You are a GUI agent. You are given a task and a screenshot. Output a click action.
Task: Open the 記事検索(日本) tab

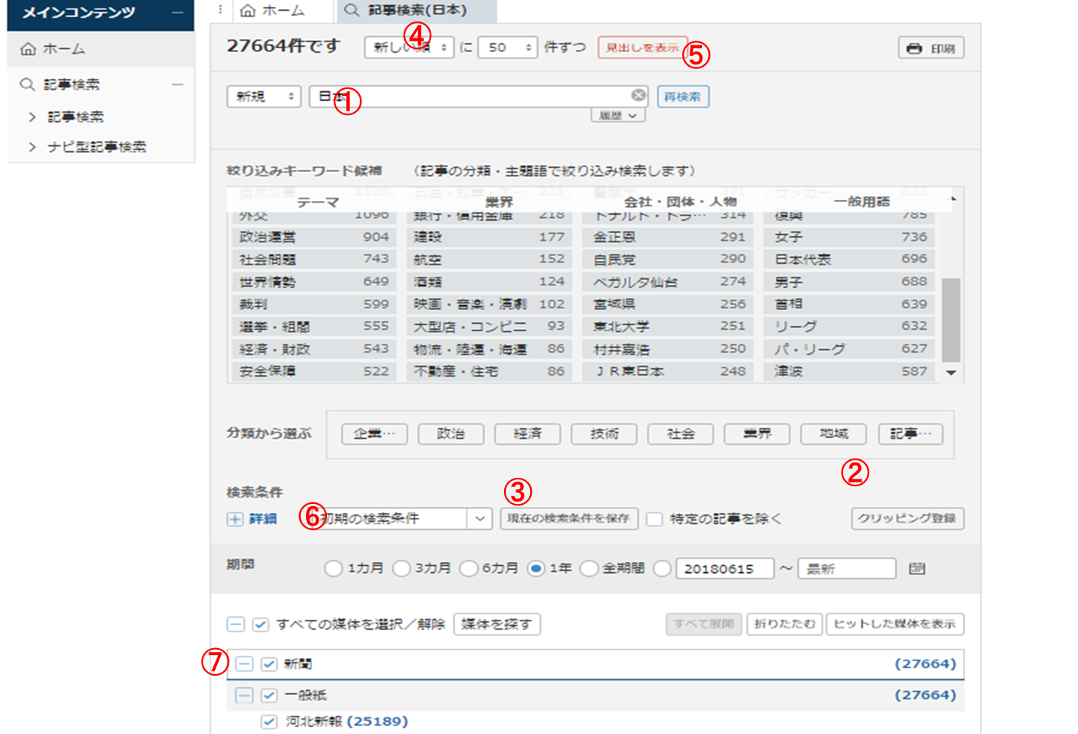point(407,11)
